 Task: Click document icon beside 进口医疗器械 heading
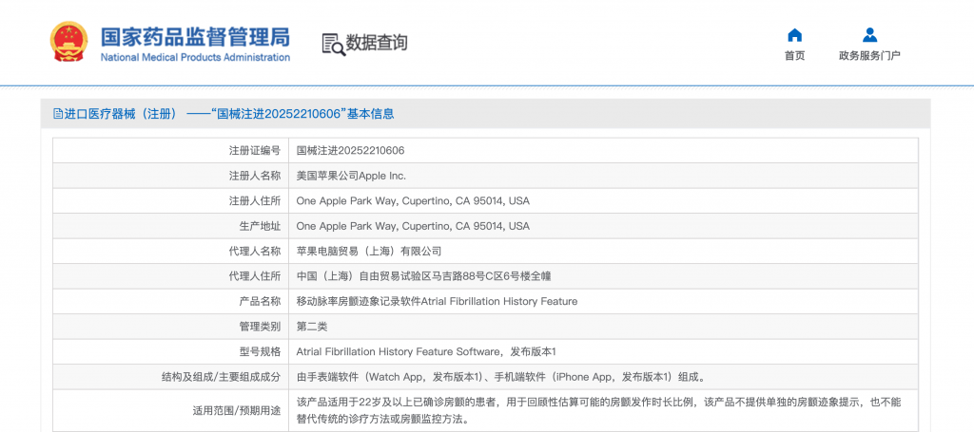(x=58, y=113)
